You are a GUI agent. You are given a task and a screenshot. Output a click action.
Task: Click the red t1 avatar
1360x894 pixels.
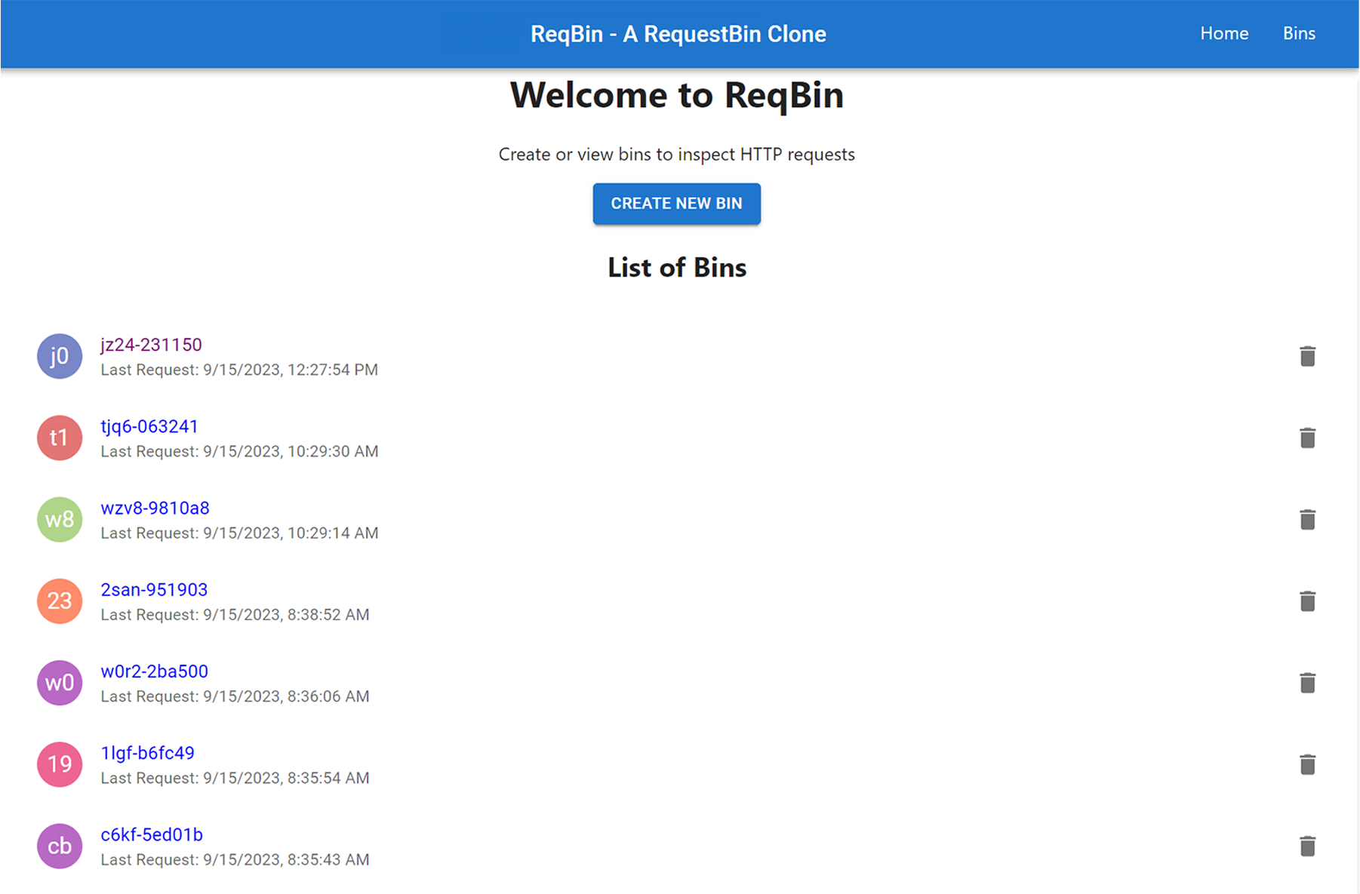60,438
